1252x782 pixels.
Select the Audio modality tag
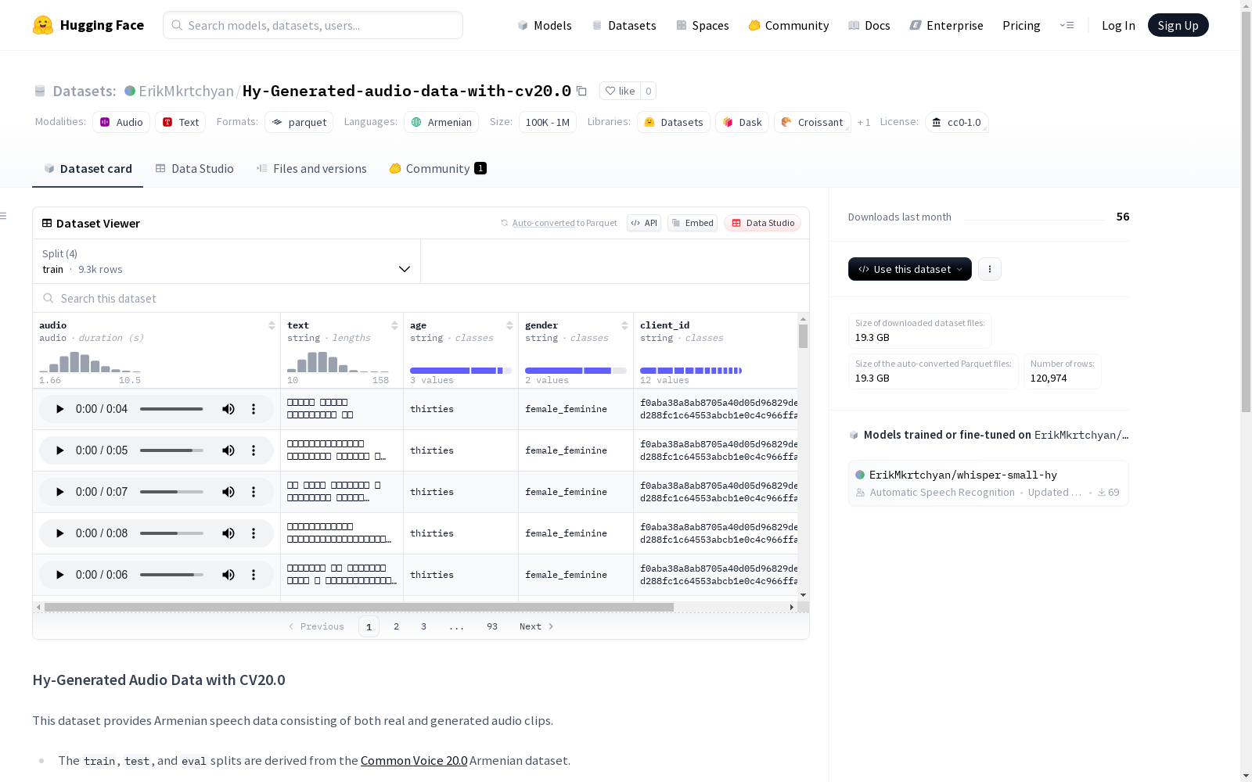121,122
